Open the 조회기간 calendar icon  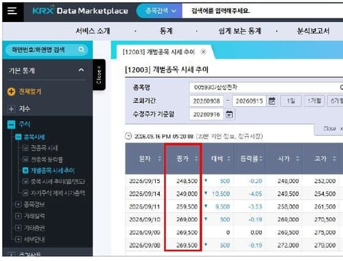coord(272,101)
